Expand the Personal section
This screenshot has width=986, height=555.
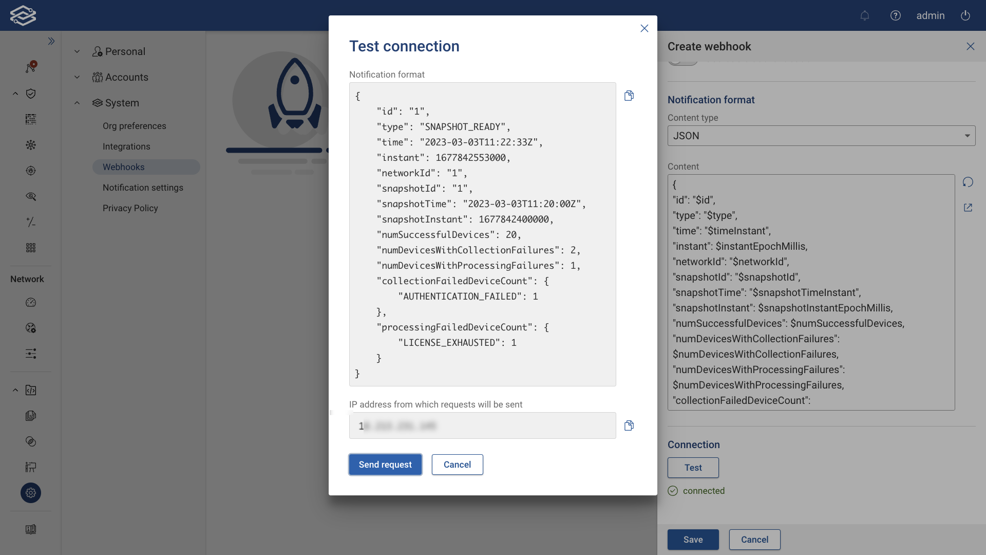[x=77, y=51]
